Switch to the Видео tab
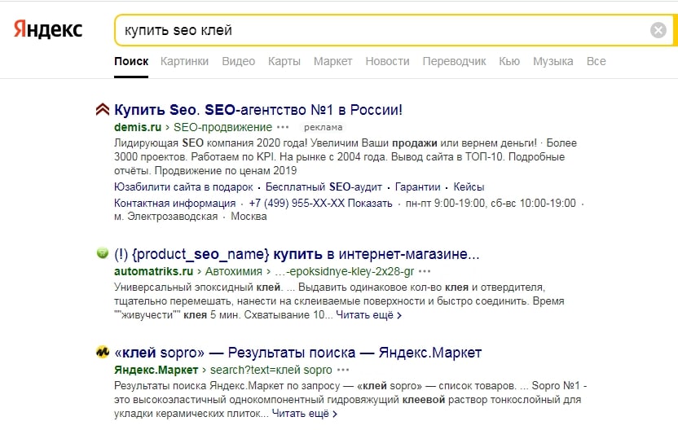 pos(238,61)
